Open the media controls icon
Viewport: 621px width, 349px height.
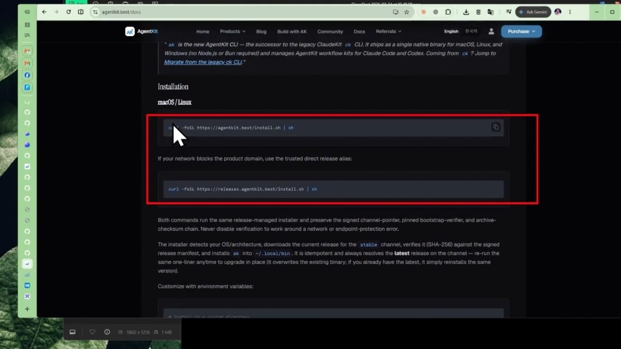click(509, 12)
